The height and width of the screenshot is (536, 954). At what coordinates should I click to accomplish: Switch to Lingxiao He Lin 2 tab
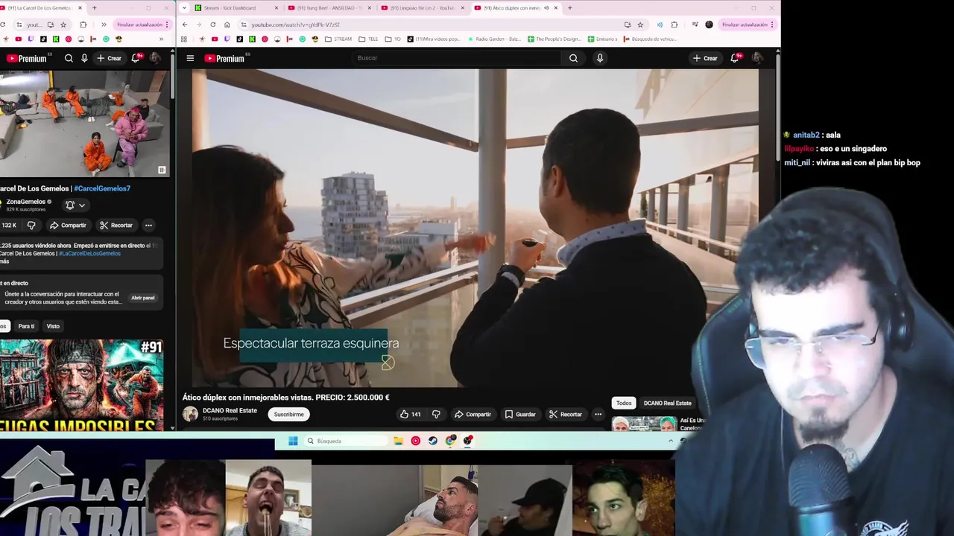click(423, 7)
